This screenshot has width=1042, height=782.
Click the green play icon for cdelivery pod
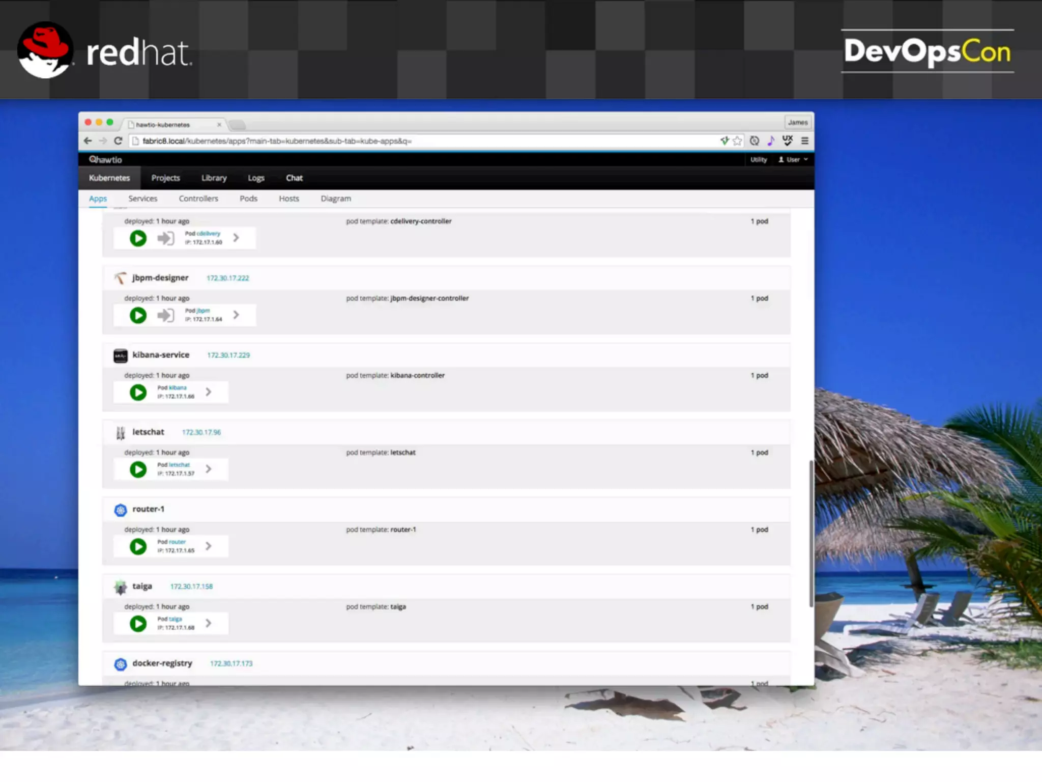(x=138, y=238)
